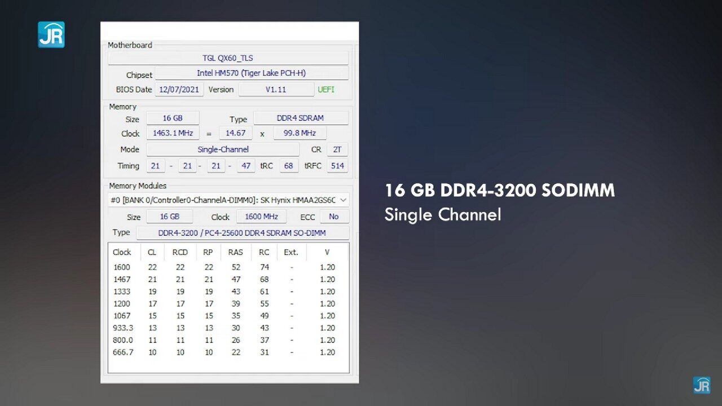This screenshot has width=722, height=406.
Task: Select the tRFC value 514 field
Action: tap(337, 166)
